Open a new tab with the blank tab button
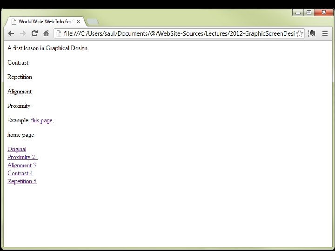This screenshot has width=335, height=251. [x=93, y=22]
